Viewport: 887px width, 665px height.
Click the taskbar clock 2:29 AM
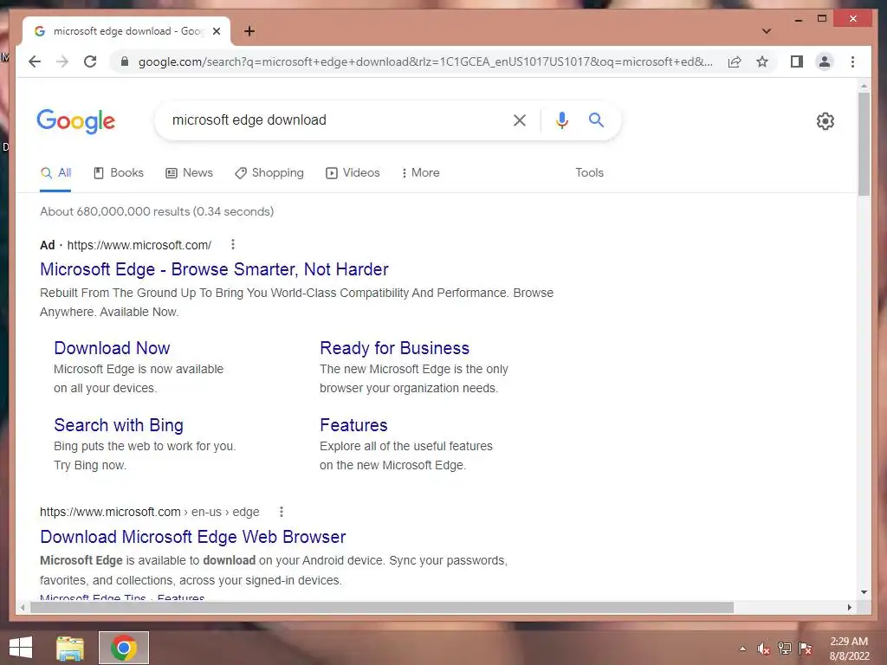tap(849, 642)
